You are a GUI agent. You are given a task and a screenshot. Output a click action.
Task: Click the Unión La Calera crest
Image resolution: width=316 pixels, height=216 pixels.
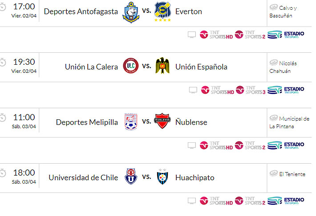[131, 67]
